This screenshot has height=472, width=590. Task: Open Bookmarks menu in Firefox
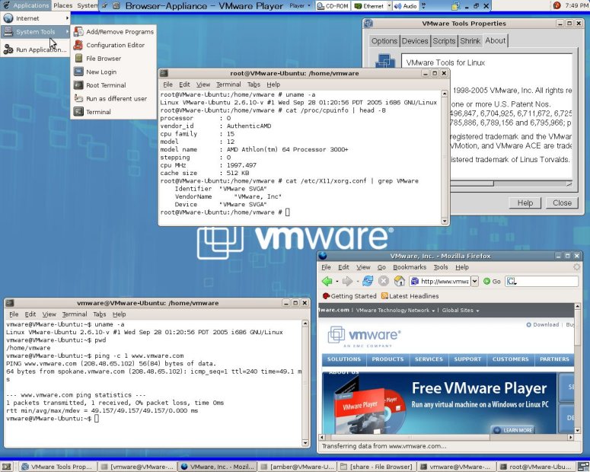point(410,267)
